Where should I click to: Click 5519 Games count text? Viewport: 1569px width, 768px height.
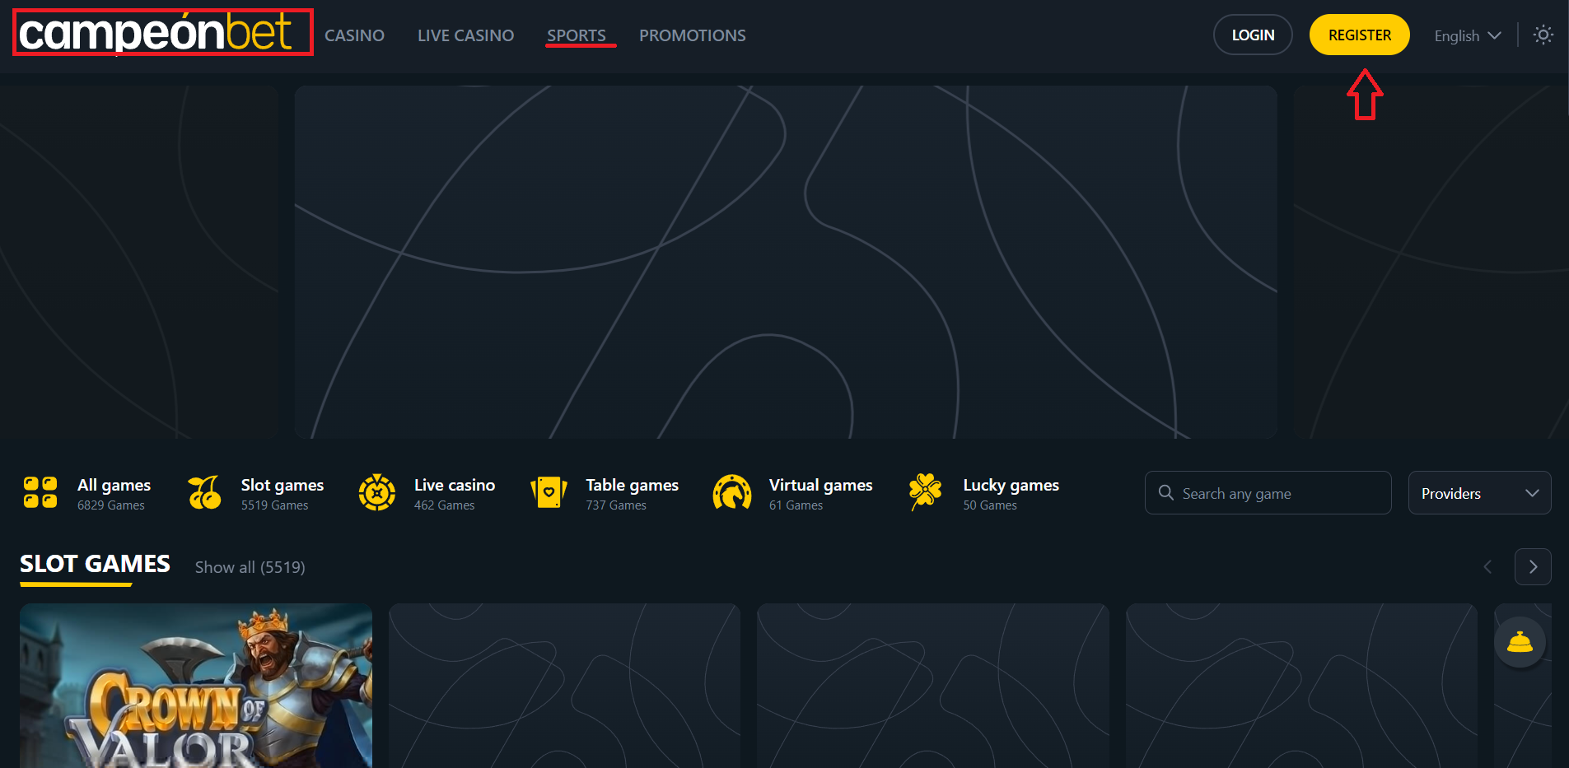pyautogui.click(x=275, y=505)
